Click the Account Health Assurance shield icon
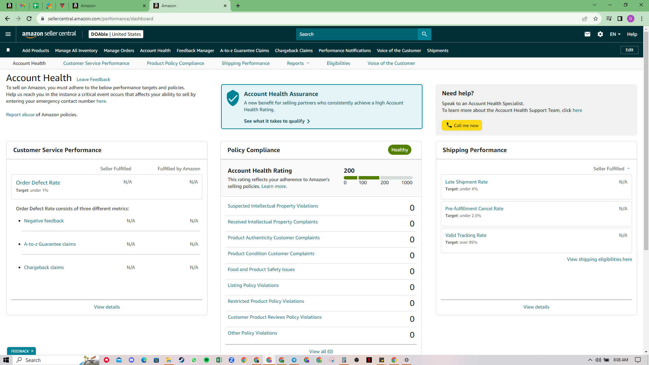649x365 pixels. click(x=233, y=98)
